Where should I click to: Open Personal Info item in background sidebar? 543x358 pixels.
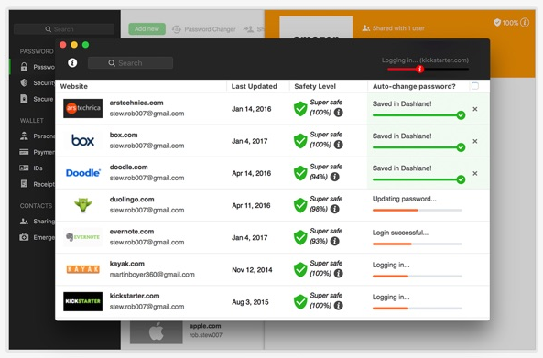point(38,136)
